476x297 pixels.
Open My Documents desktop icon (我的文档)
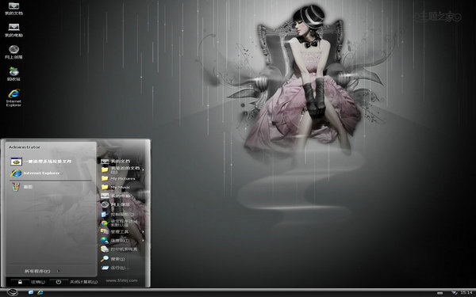(x=13, y=8)
